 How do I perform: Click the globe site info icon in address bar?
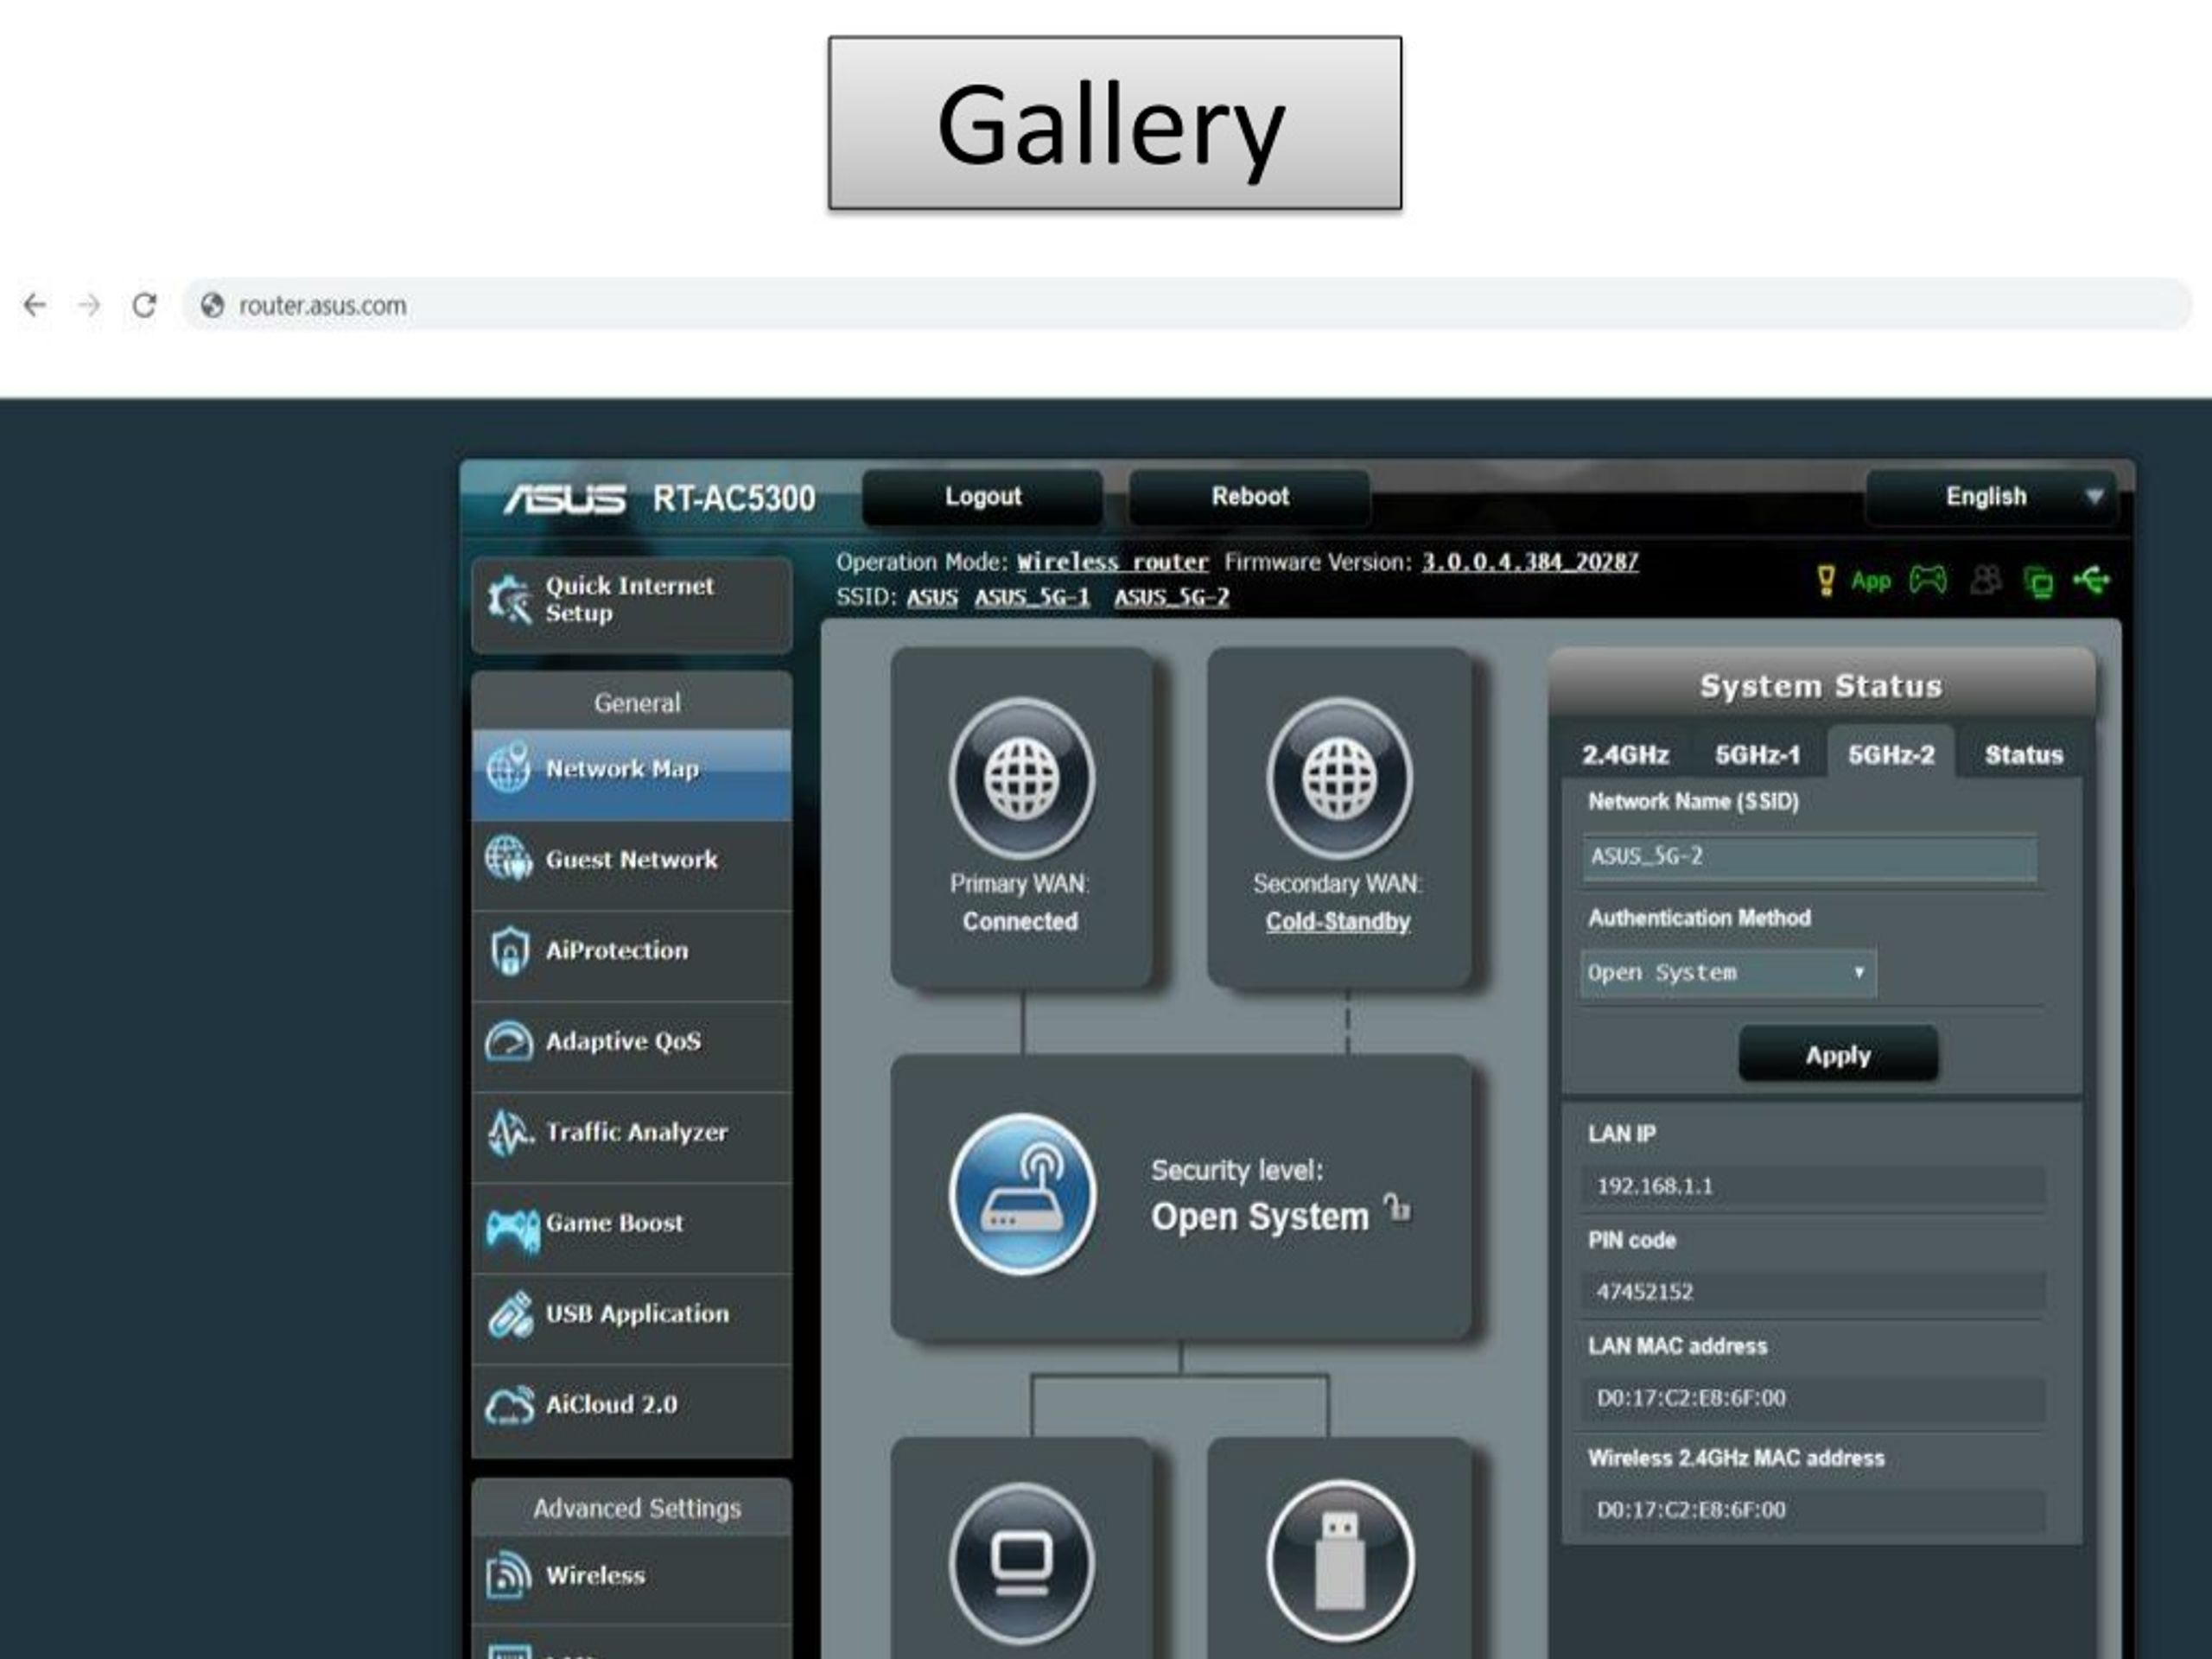click(x=212, y=305)
